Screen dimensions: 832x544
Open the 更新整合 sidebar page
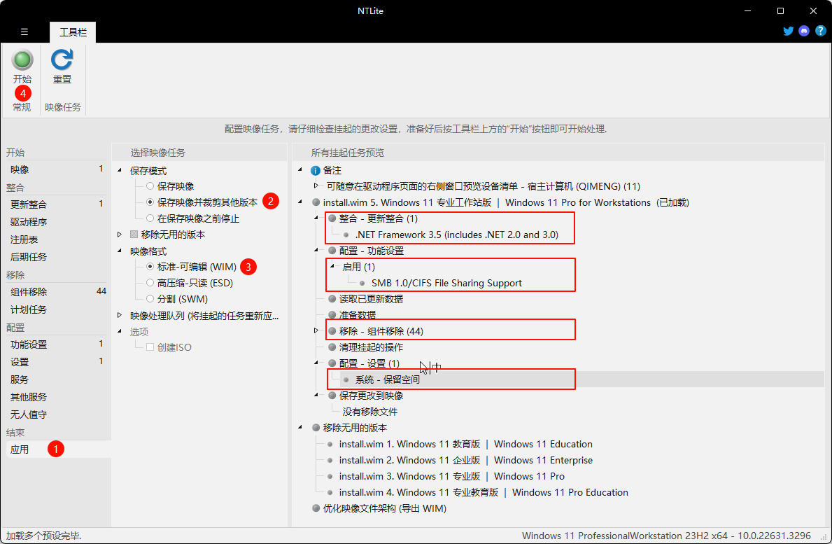click(x=56, y=204)
